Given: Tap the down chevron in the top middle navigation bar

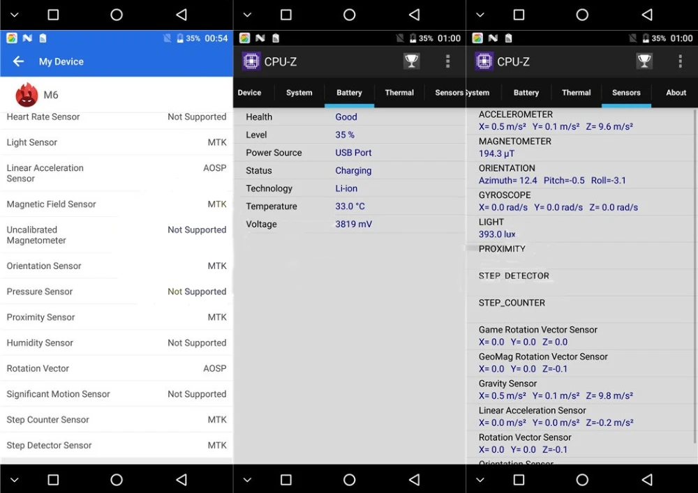Looking at the screenshot, I should pos(247,15).
